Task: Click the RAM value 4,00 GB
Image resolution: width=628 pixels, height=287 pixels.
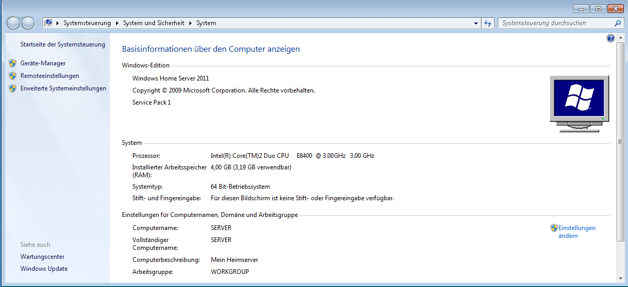Action: (x=251, y=167)
